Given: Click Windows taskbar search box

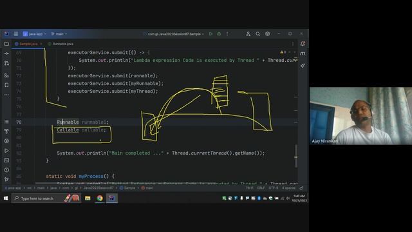Looking at the screenshot, I should point(46,198).
